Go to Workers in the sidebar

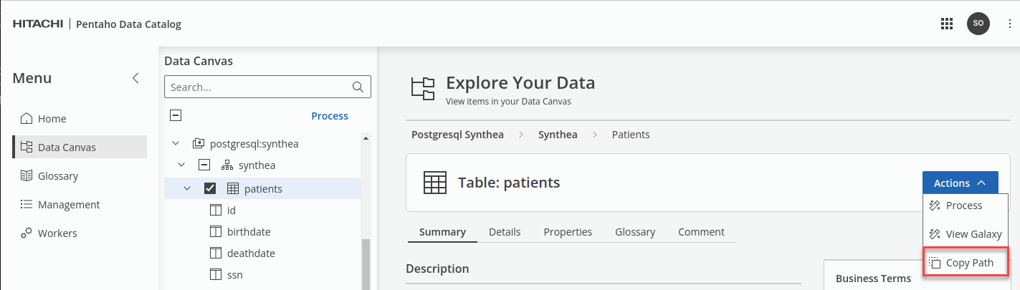57,233
